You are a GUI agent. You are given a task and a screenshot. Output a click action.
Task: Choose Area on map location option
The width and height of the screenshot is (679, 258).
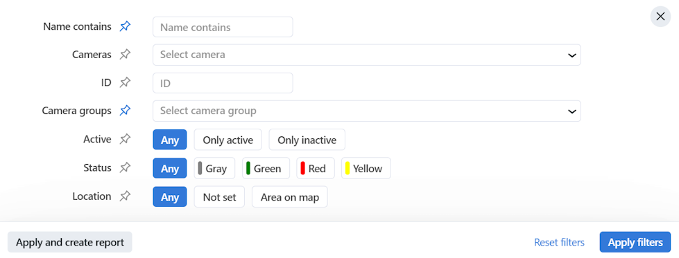pos(290,197)
